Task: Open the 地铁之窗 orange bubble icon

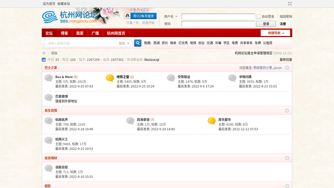Action: tap(110, 78)
